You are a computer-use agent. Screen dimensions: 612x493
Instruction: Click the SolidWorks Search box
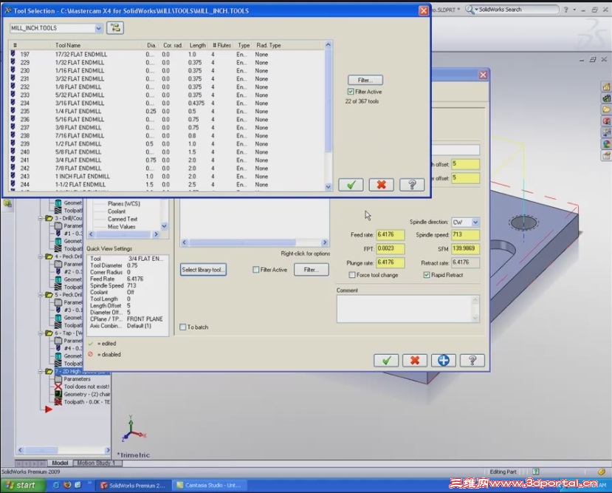click(x=516, y=10)
